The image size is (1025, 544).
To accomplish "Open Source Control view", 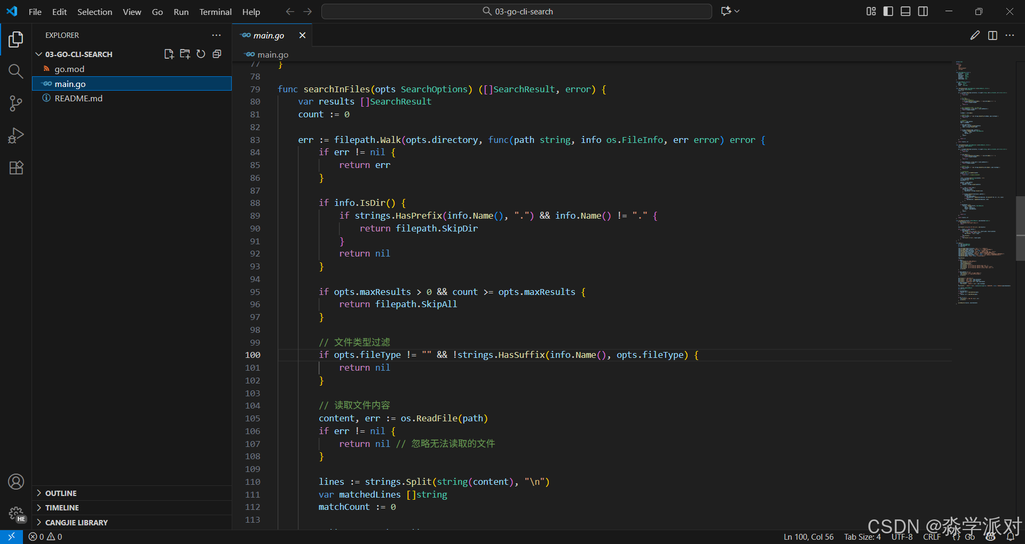I will 16,103.
